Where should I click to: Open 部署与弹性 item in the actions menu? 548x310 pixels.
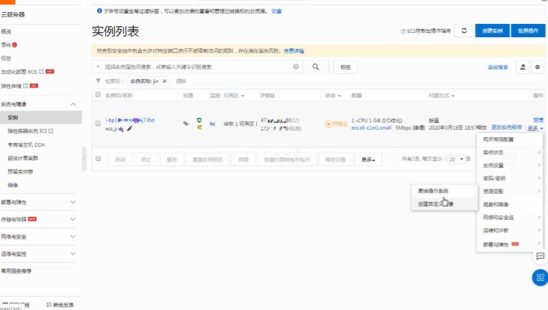509,244
